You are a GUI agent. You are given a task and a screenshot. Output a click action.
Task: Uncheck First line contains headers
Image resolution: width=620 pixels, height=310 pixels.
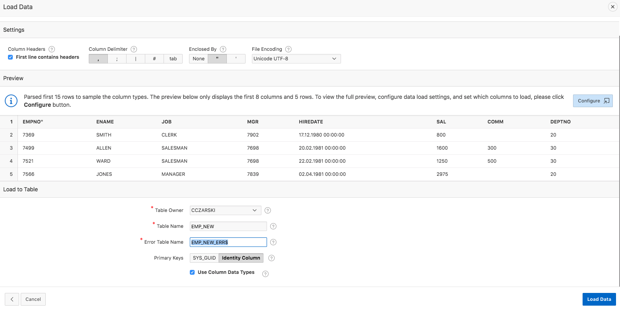[11, 57]
